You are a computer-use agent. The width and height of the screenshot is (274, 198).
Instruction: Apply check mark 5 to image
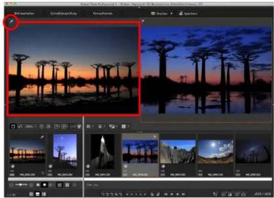point(120,194)
